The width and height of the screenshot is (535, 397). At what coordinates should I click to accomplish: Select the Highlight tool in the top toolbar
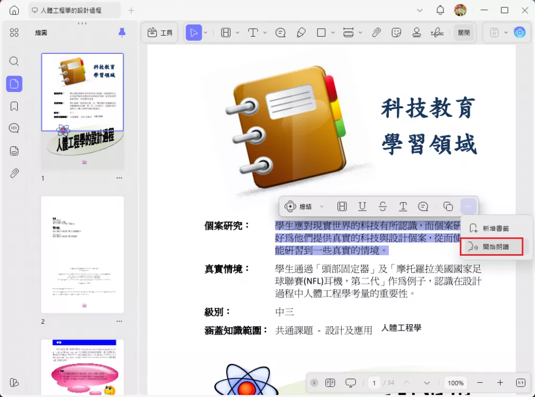(x=225, y=32)
